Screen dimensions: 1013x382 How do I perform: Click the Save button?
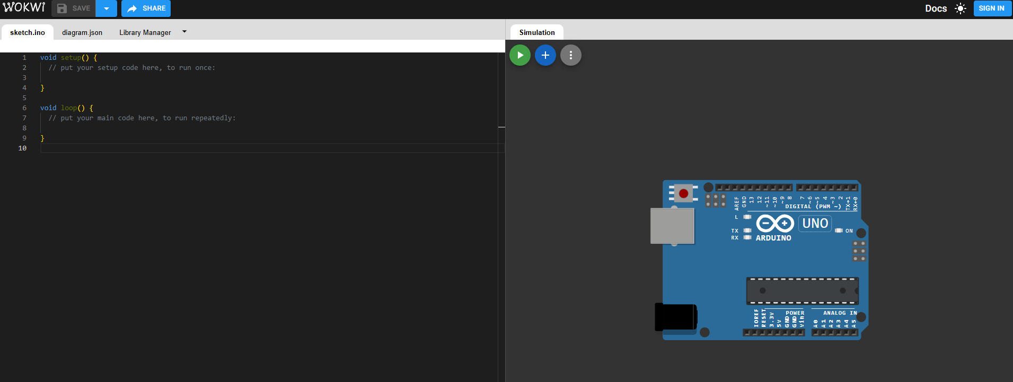click(x=74, y=8)
